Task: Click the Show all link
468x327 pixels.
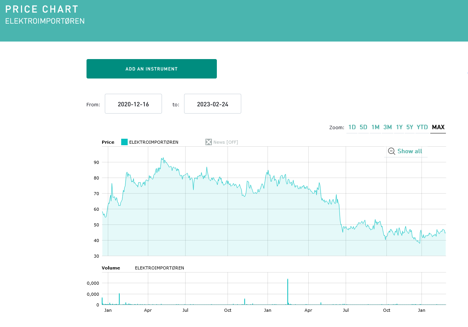Action: tap(410, 151)
